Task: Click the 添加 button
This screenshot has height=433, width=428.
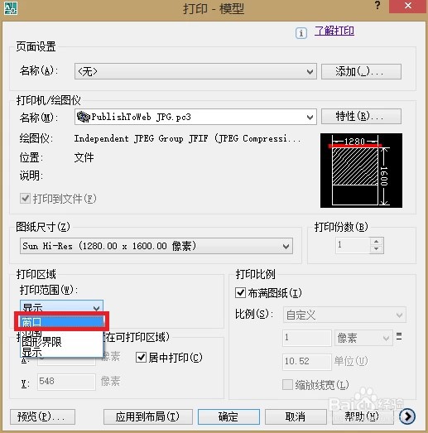Action: click(x=361, y=71)
